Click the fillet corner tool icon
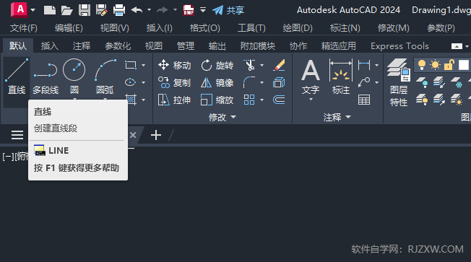Screen dimensions: 471x262 coord(249,82)
